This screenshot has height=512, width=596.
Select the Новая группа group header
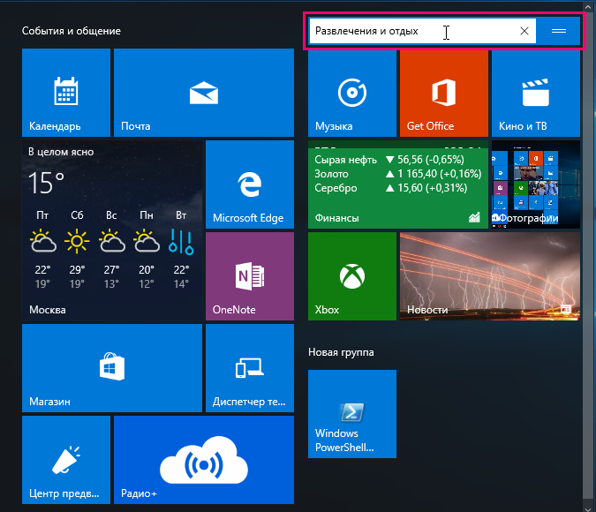[341, 352]
